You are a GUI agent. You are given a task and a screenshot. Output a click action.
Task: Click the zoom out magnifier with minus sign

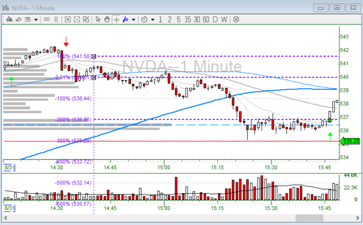coord(77,20)
